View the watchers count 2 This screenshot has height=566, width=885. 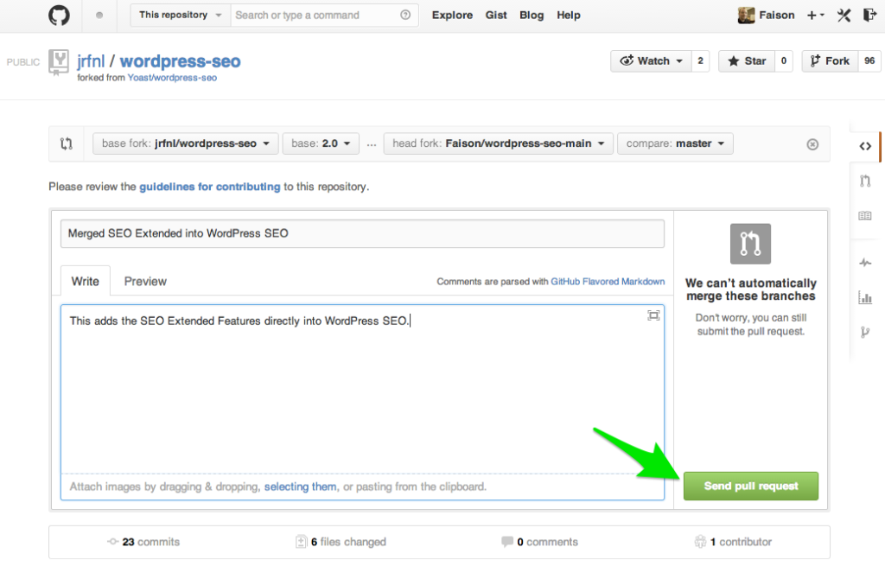700,61
